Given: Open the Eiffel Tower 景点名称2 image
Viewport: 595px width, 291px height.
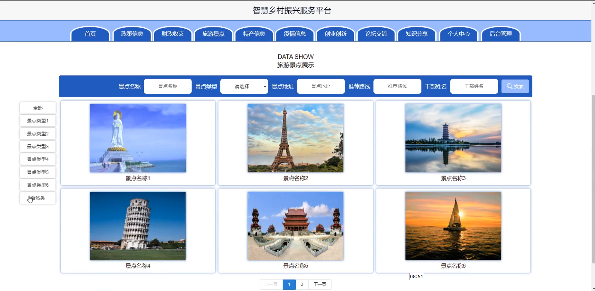Looking at the screenshot, I should (295, 138).
